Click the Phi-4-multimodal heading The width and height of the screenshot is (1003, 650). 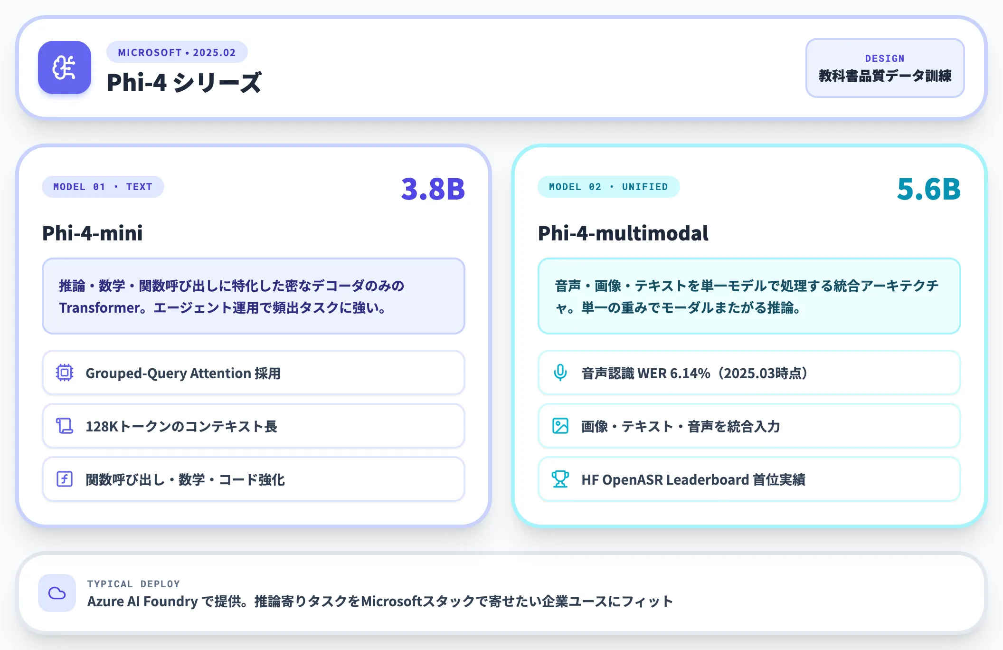623,233
